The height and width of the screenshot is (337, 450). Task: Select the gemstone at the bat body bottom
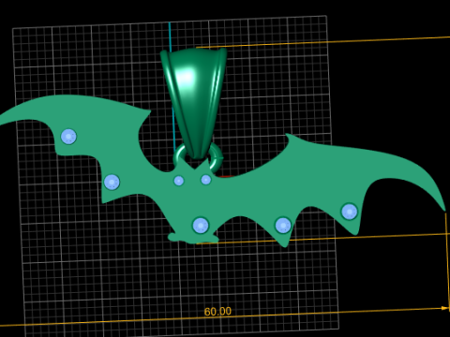tap(201, 226)
